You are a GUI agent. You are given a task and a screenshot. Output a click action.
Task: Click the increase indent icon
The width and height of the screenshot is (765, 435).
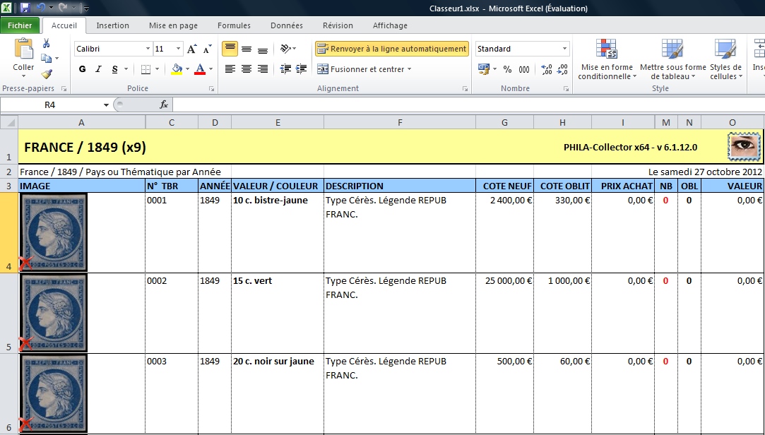click(x=302, y=69)
